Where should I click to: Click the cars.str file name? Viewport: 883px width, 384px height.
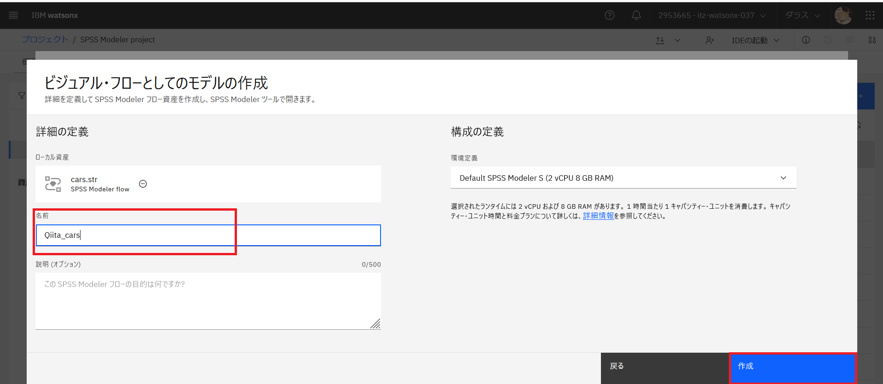[84, 179]
